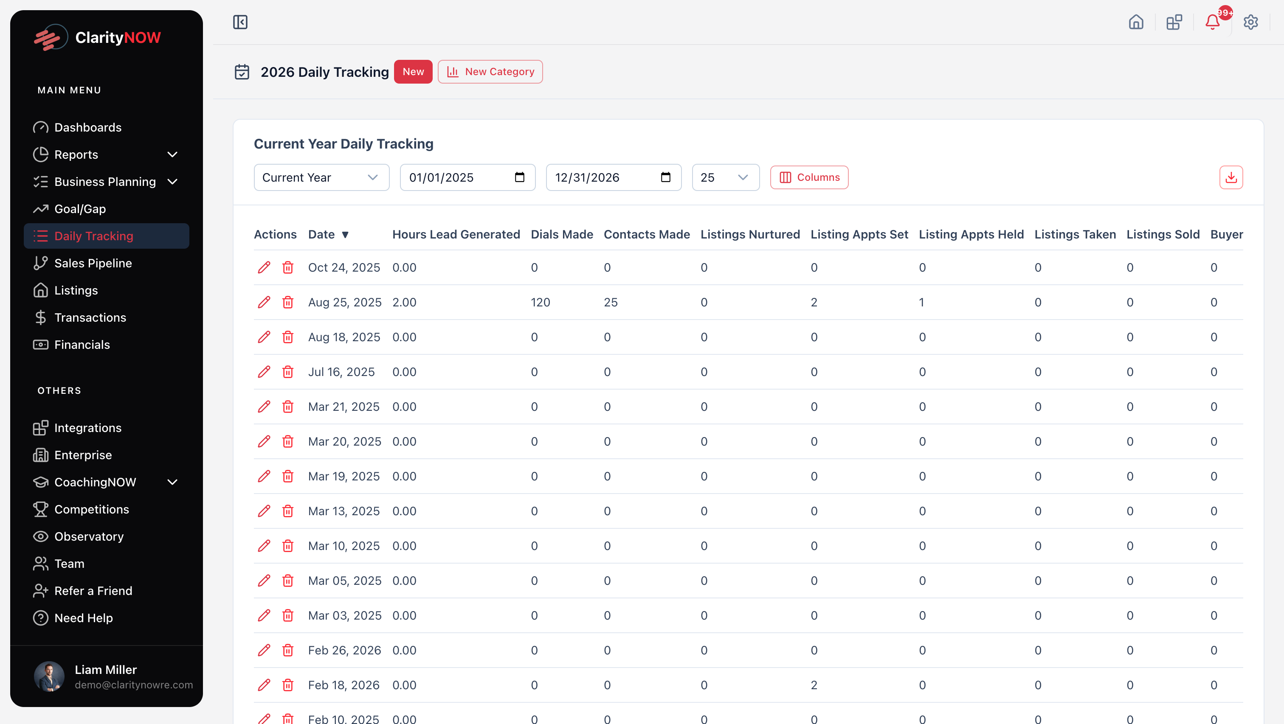Edit the Aug 25, 2025 entry

[x=264, y=303]
